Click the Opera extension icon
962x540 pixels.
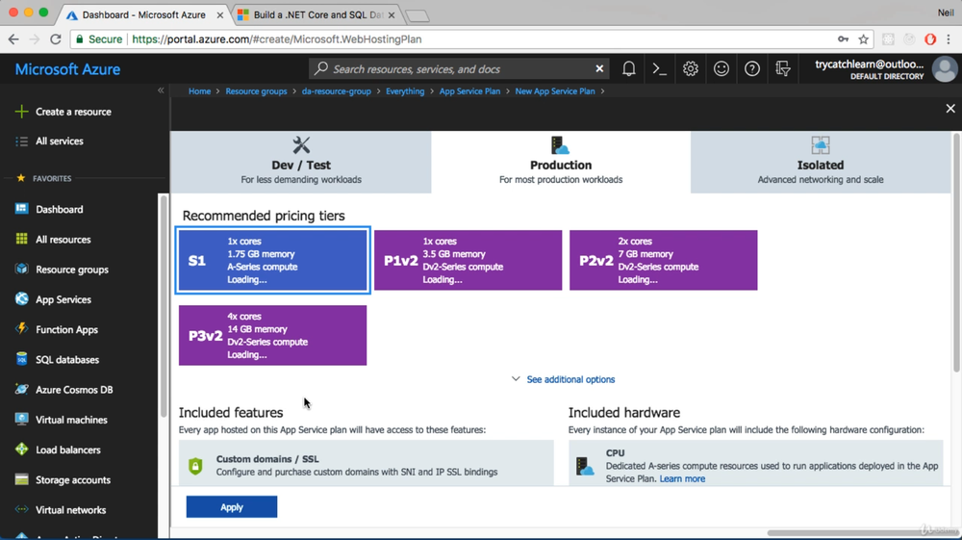tap(930, 39)
